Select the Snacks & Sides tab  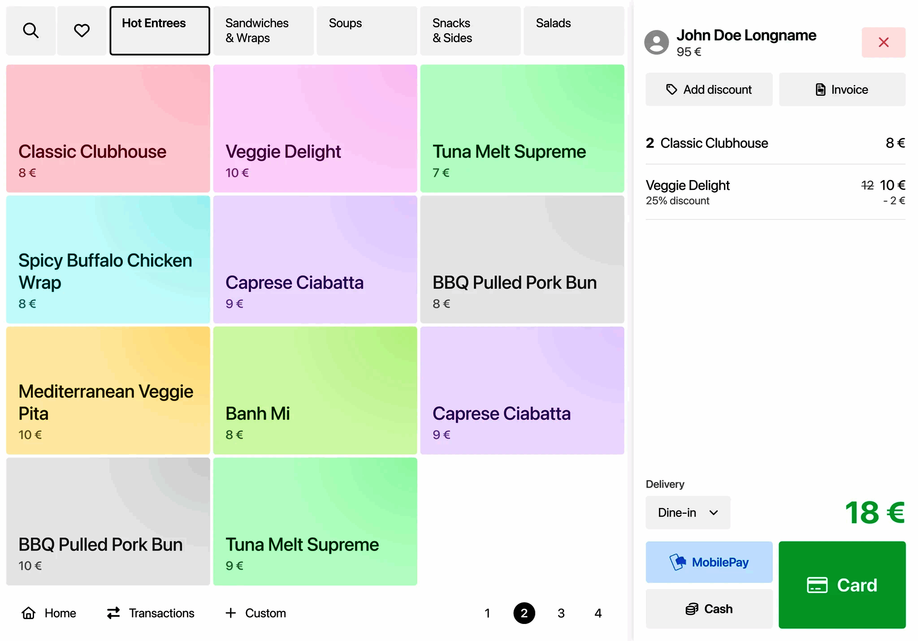[469, 30]
